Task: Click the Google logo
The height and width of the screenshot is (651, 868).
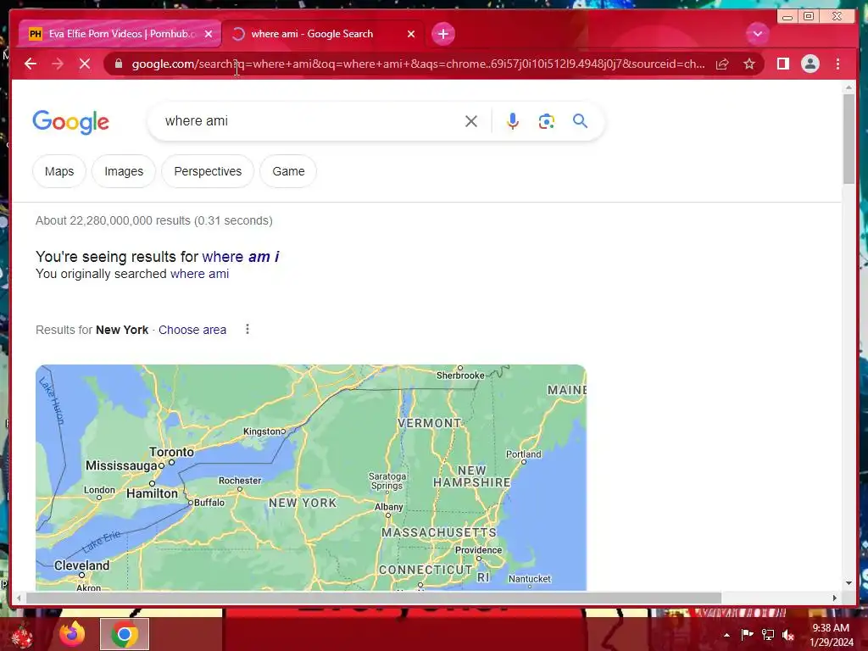Action: click(x=71, y=122)
